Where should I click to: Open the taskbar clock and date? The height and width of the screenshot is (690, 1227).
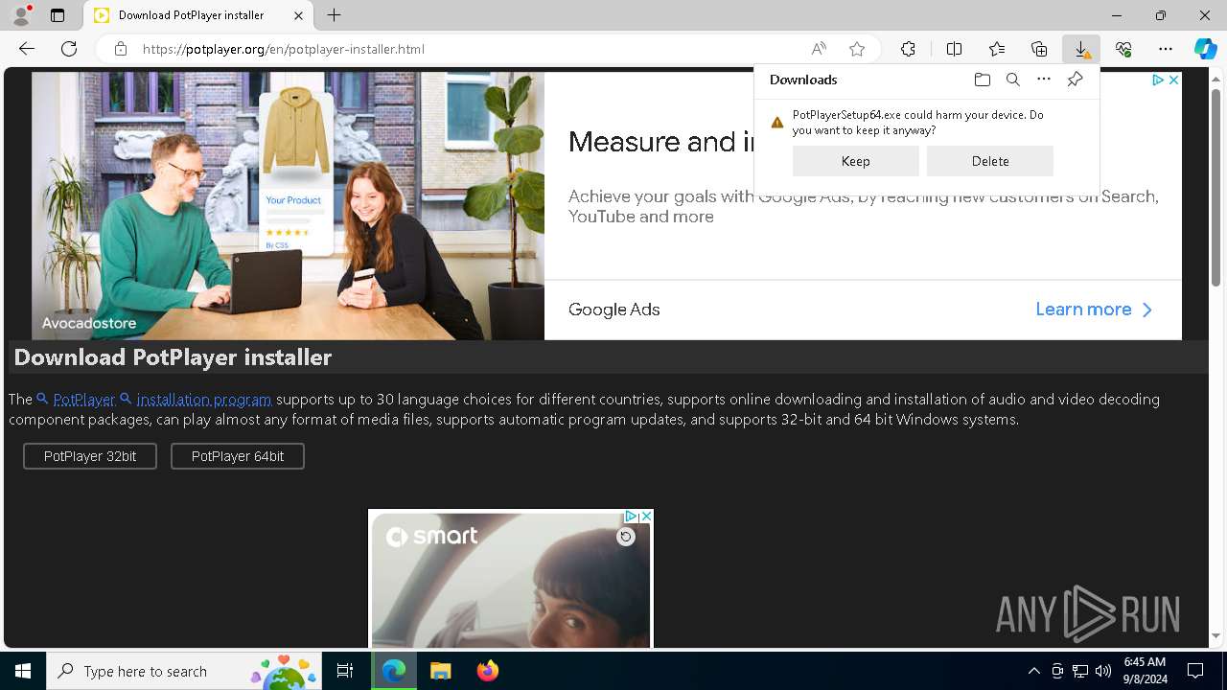point(1145,671)
